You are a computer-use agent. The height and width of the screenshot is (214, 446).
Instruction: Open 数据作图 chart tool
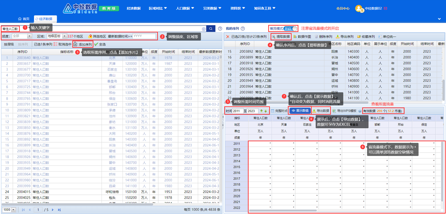tap(295, 37)
